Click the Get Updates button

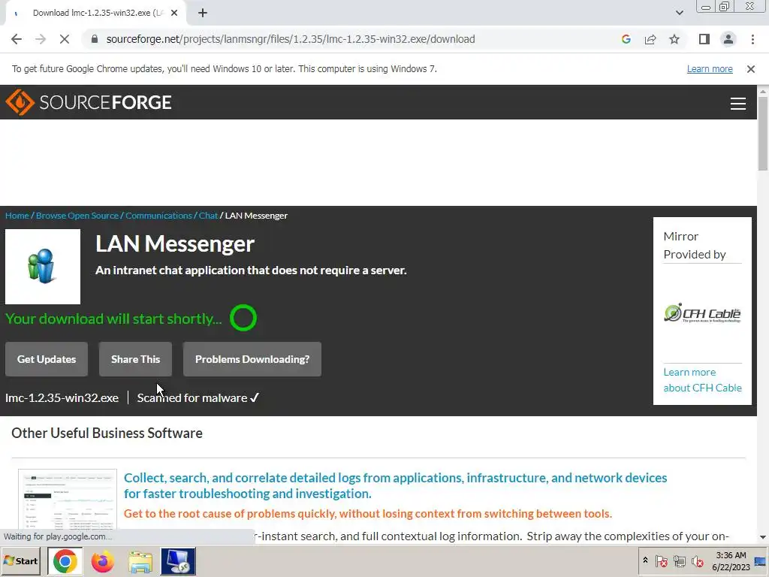[x=47, y=359]
